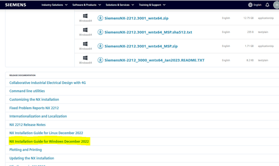This screenshot has width=279, height=166.
Task: Open SiemensNX-2212.3001_wntx64.zip link
Action: point(136,18)
